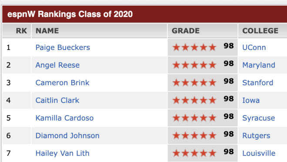Click the GRADE column header
287x162 pixels.
[185, 31]
